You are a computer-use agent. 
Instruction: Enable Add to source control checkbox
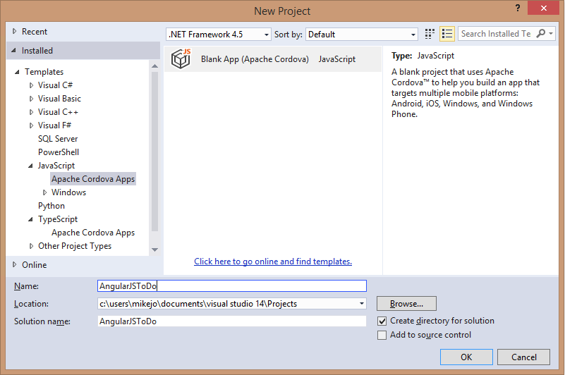pos(382,336)
